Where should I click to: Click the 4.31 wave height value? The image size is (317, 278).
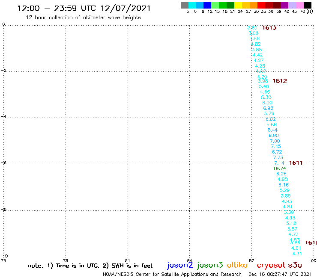pos(297,254)
